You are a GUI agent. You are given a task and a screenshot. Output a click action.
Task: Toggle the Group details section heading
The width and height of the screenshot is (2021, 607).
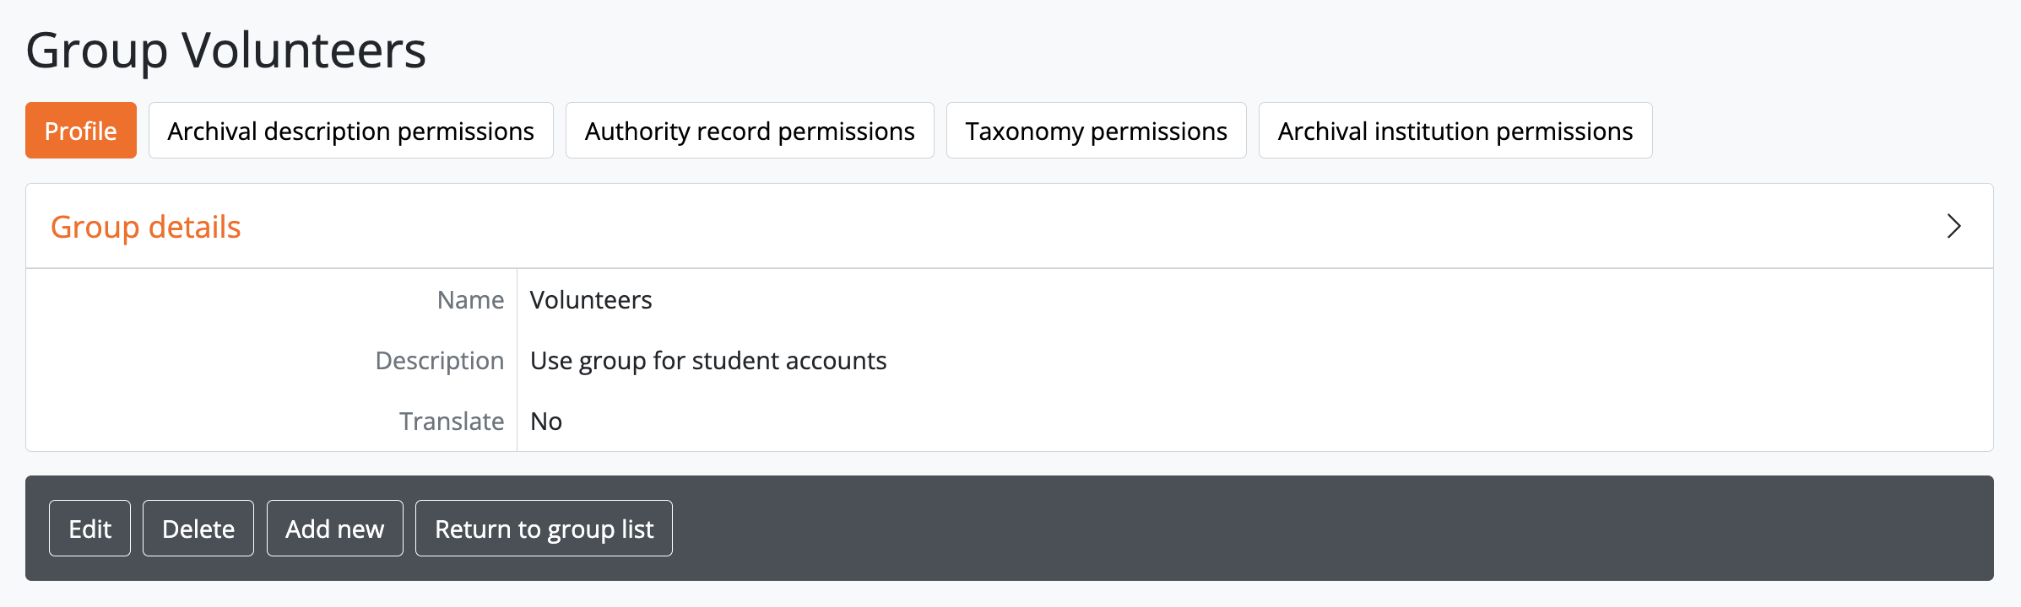146,227
